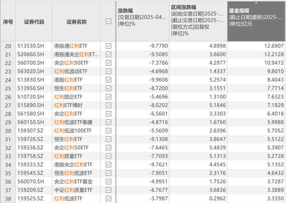The width and height of the screenshot is (286, 203).
Task: Toggle checkbox for 159726.SZ 恒生红利ETF
Action: point(109,139)
